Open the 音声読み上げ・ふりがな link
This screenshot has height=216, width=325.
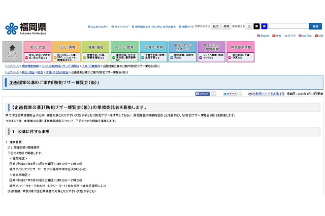click(x=155, y=27)
